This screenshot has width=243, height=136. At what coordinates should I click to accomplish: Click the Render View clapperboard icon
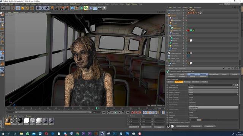coord(57,8)
